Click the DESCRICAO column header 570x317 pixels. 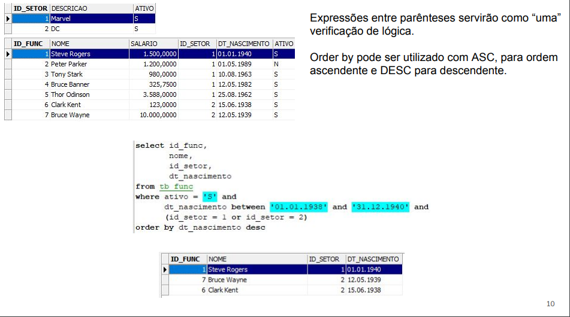[70, 8]
